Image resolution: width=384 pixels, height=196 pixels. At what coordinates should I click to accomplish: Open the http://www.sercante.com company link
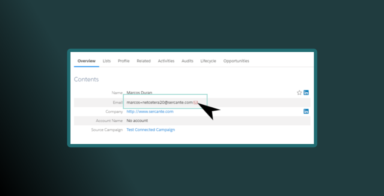click(x=150, y=111)
